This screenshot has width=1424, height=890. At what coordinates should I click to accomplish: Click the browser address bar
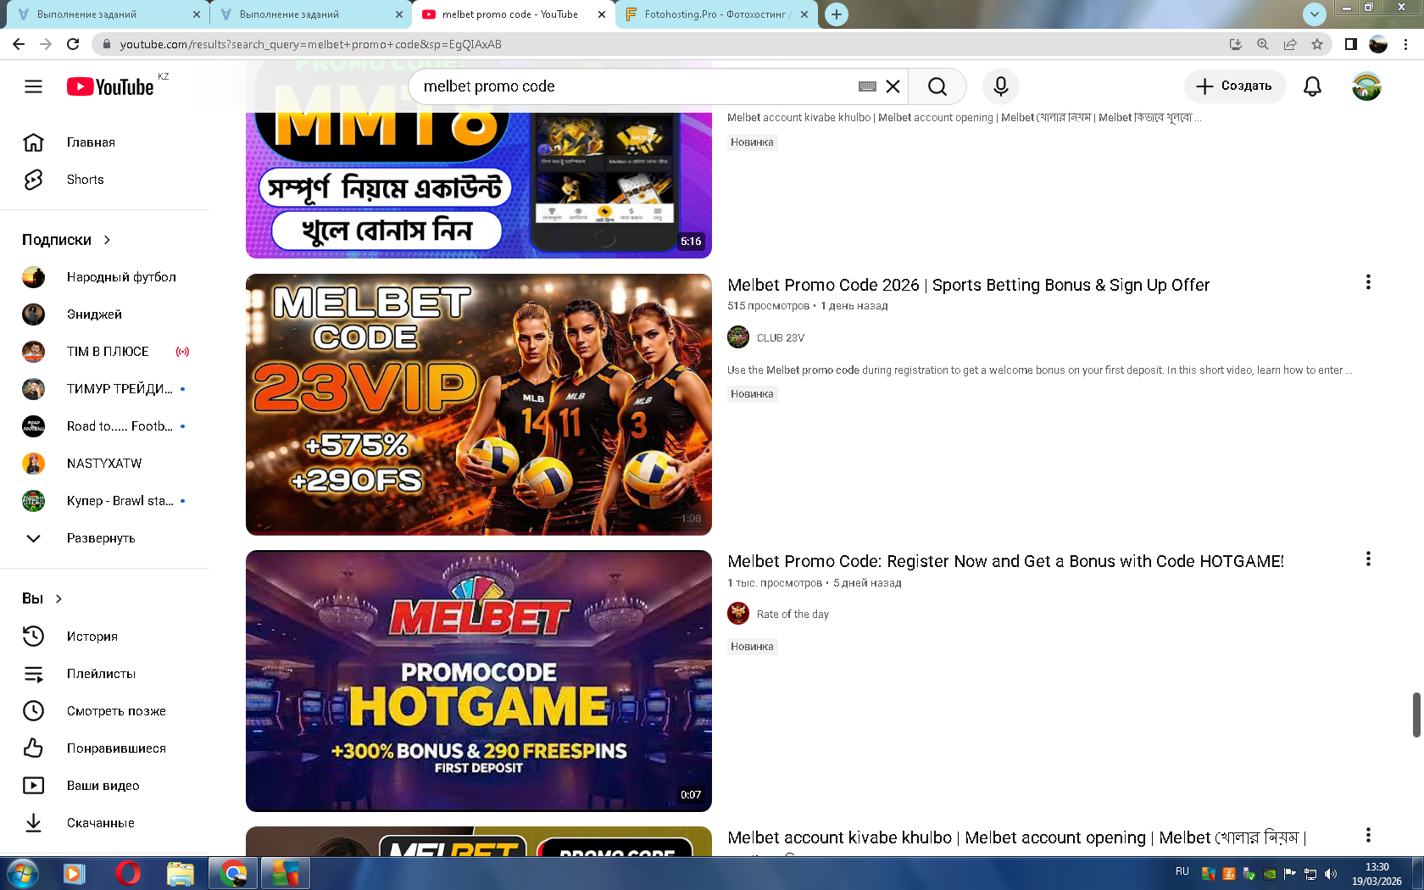click(661, 44)
